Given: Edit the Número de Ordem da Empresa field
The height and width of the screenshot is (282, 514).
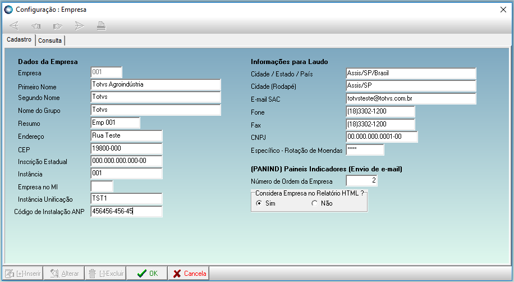Looking at the screenshot, I should tap(361, 180).
